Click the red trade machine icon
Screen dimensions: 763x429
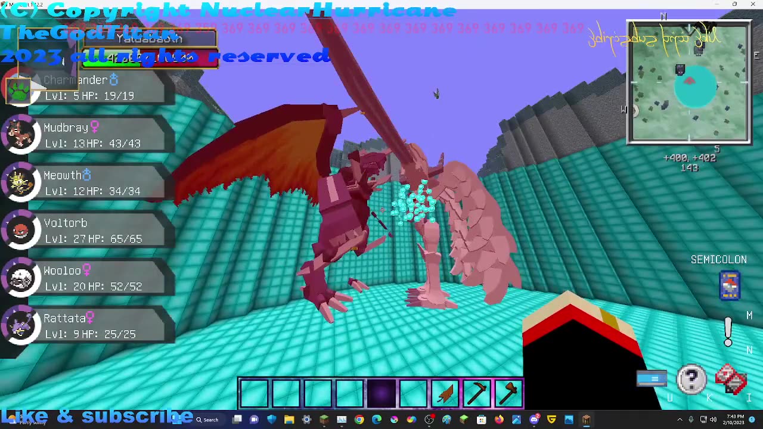coord(731,379)
